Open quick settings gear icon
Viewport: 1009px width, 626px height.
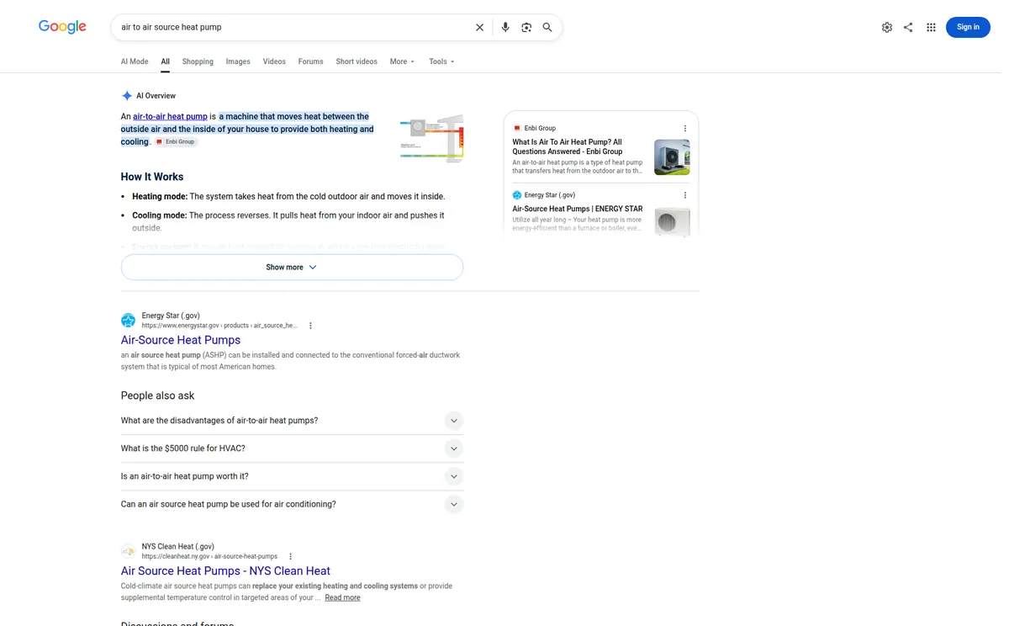click(887, 27)
